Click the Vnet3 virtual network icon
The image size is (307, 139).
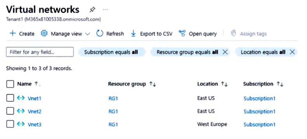[x=21, y=124]
